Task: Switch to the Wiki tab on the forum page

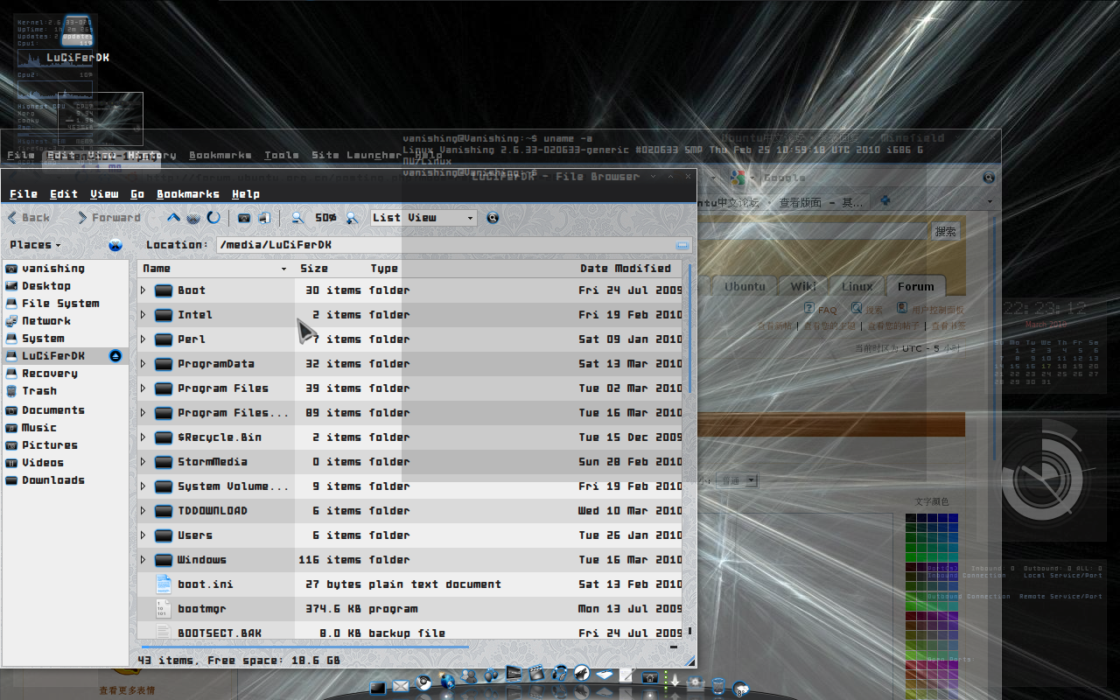Action: click(x=803, y=286)
